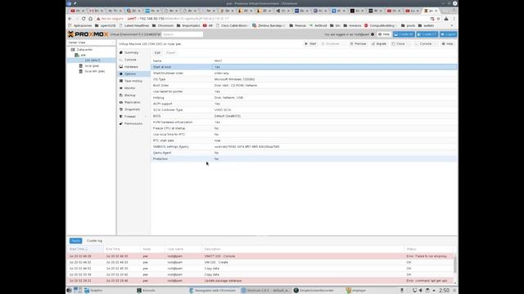Open the Console button dropdown arrow

point(436,43)
